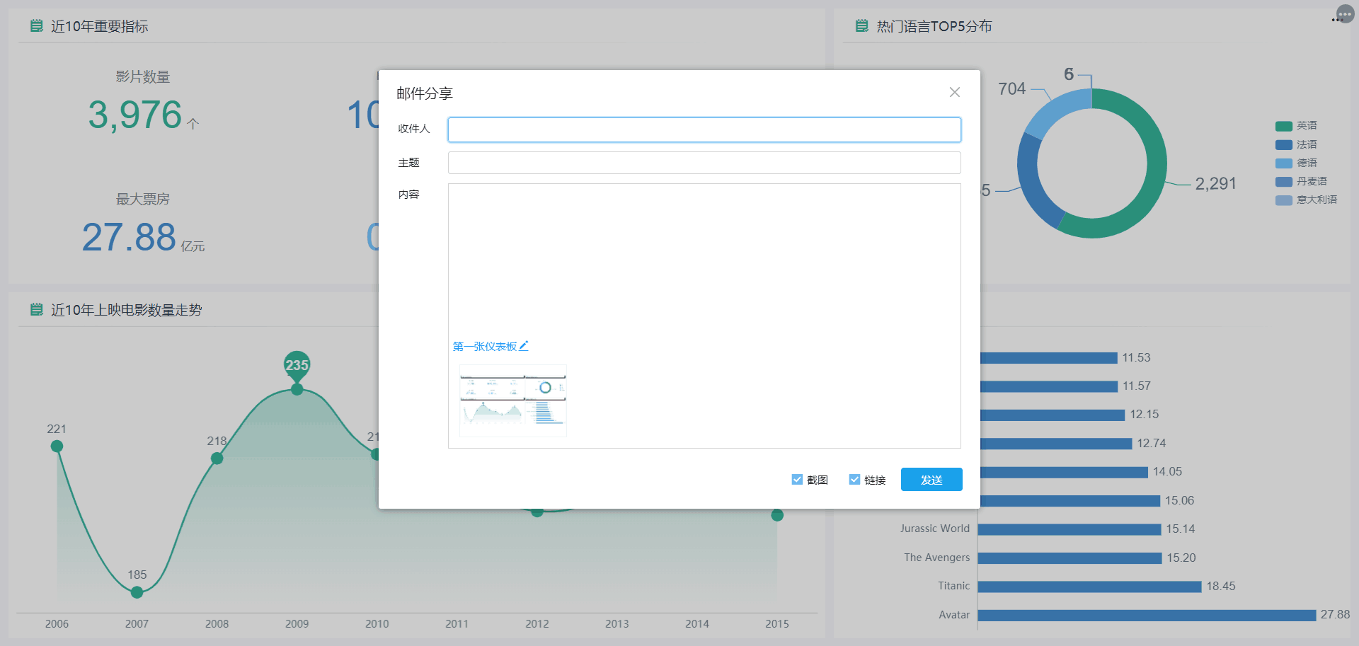
Task: Toggle the 英语 legend swatch
Action: 1283,126
